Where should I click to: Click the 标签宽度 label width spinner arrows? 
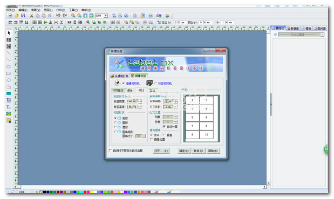(x=140, y=101)
